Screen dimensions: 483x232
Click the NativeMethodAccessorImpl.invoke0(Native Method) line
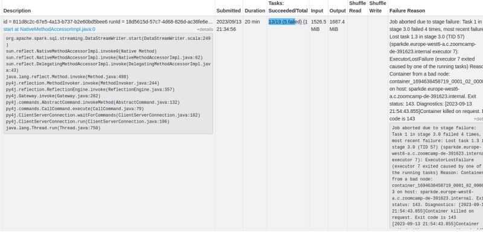[82, 51]
